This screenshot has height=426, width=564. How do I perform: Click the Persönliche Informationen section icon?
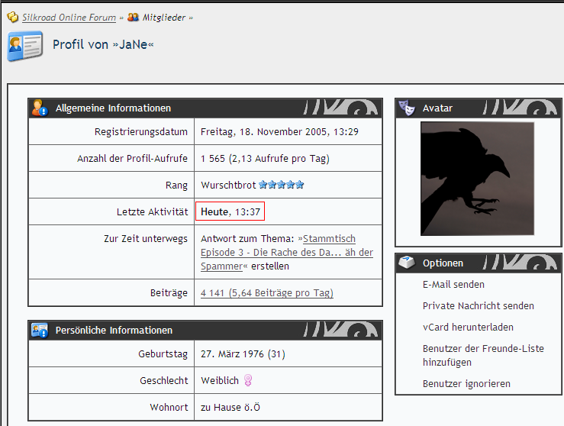click(x=40, y=331)
